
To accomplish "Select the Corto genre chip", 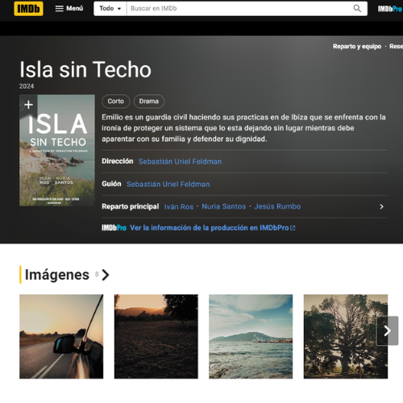I will click(116, 102).
